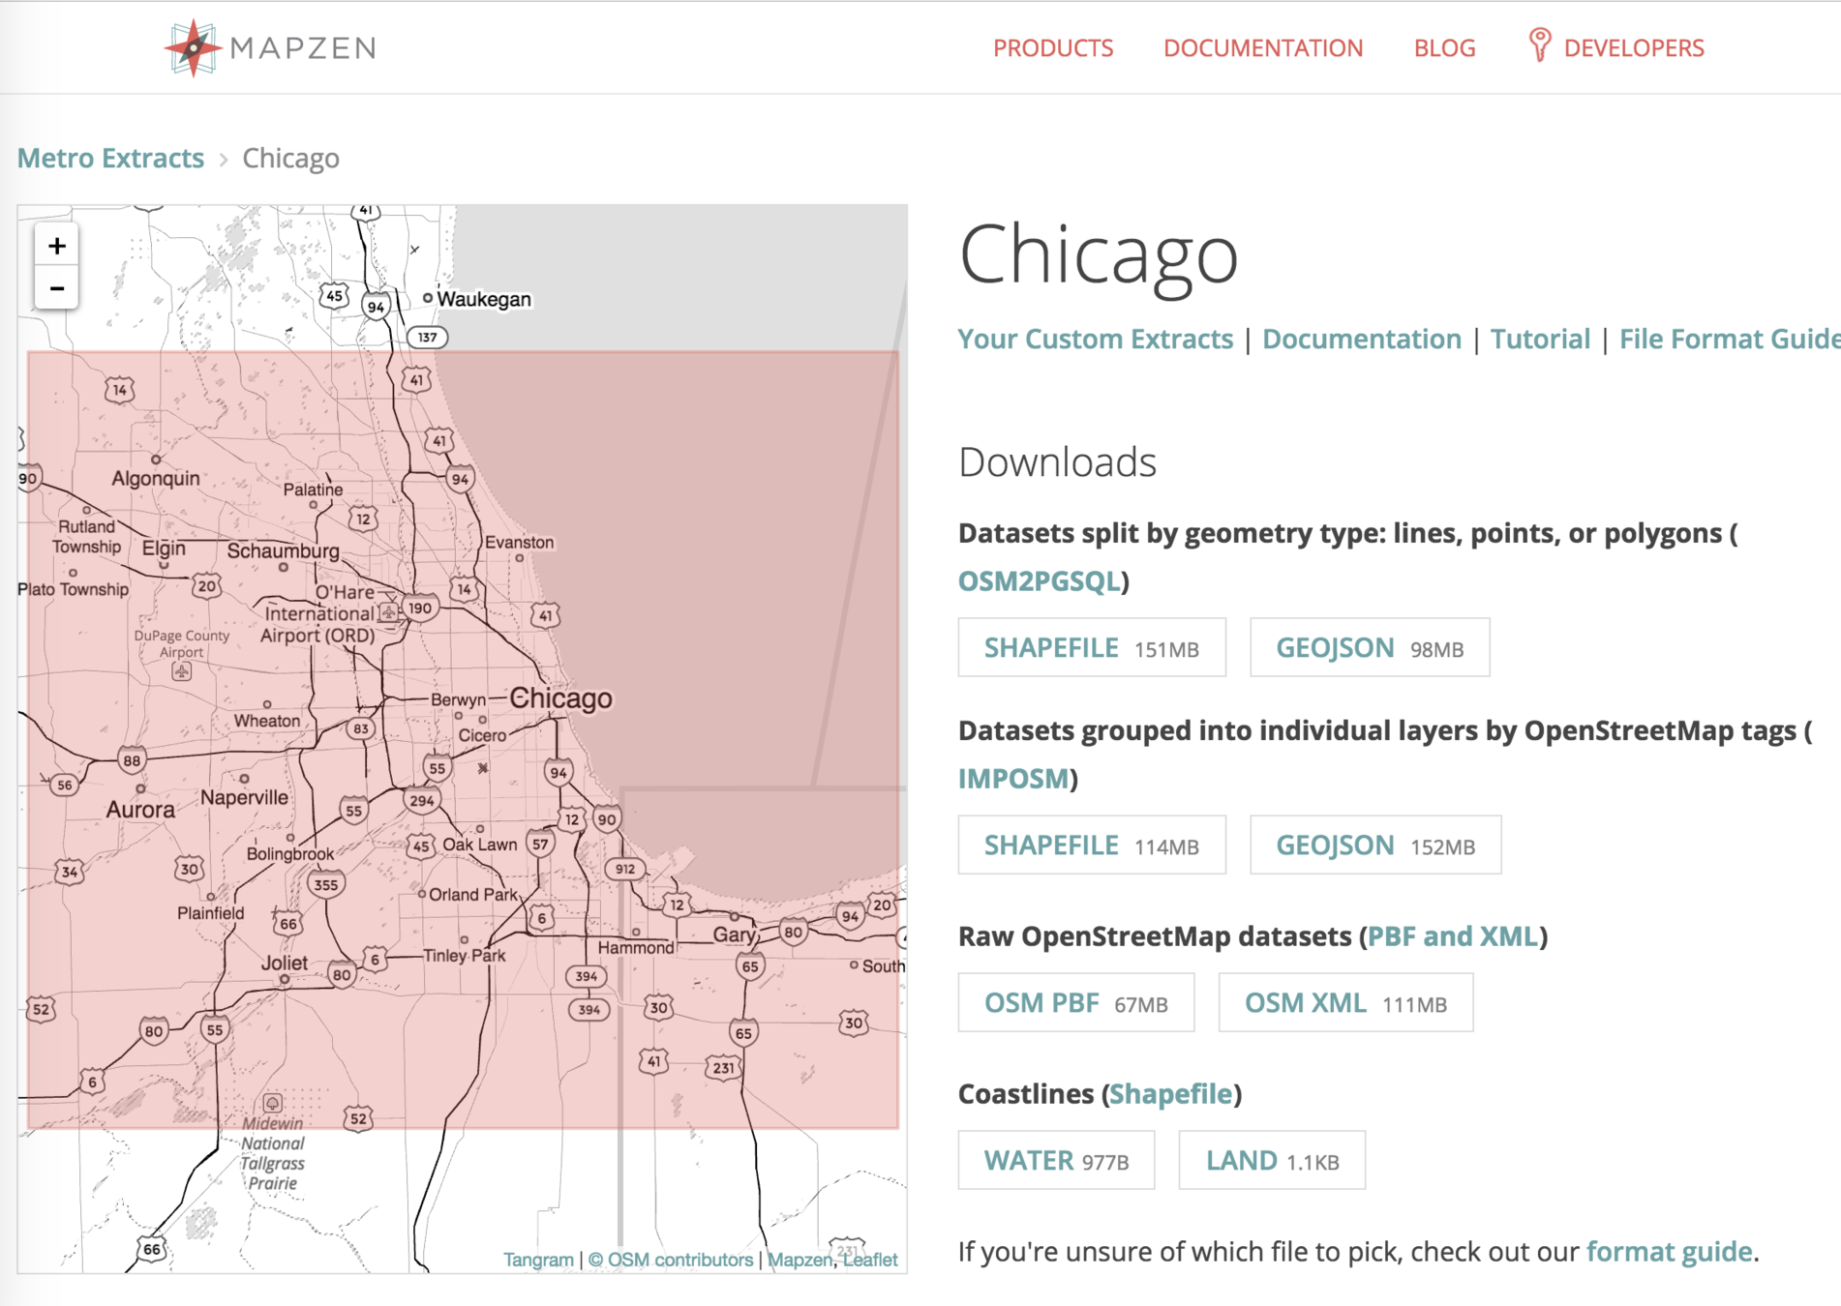The width and height of the screenshot is (1841, 1306).
Task: Click the Joliet label on the map
Action: 285,964
